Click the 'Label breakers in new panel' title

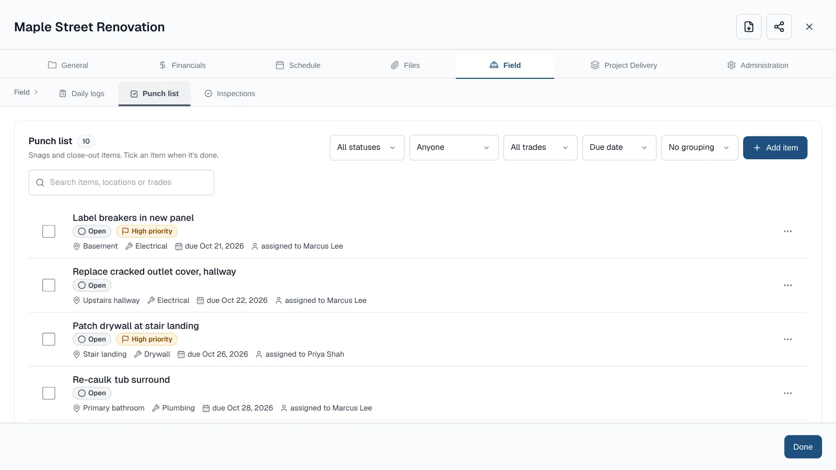pos(133,218)
